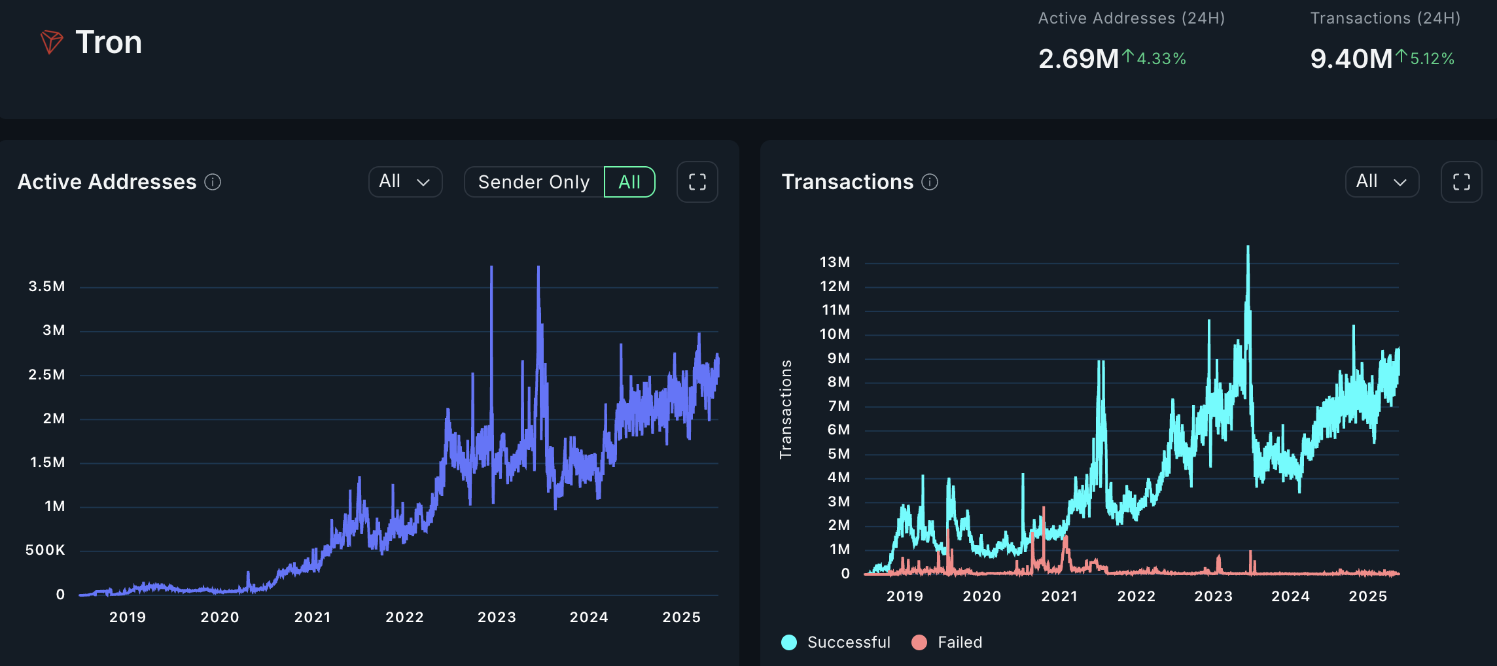The image size is (1497, 666).
Task: Click 2023 on Active Addresses x-axis
Action: 497,617
